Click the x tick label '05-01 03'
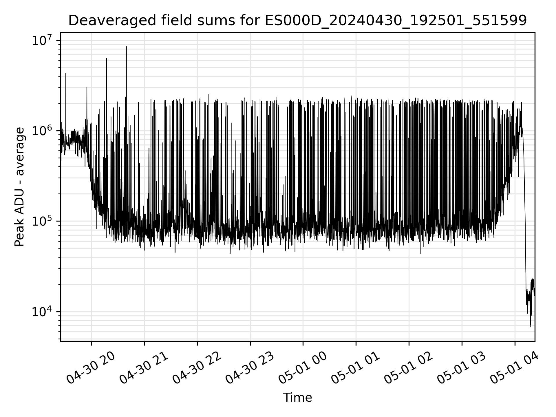This screenshot has width=556, height=417. [462, 368]
